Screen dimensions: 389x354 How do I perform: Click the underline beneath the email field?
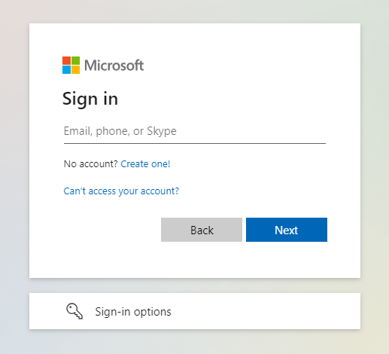(x=195, y=143)
